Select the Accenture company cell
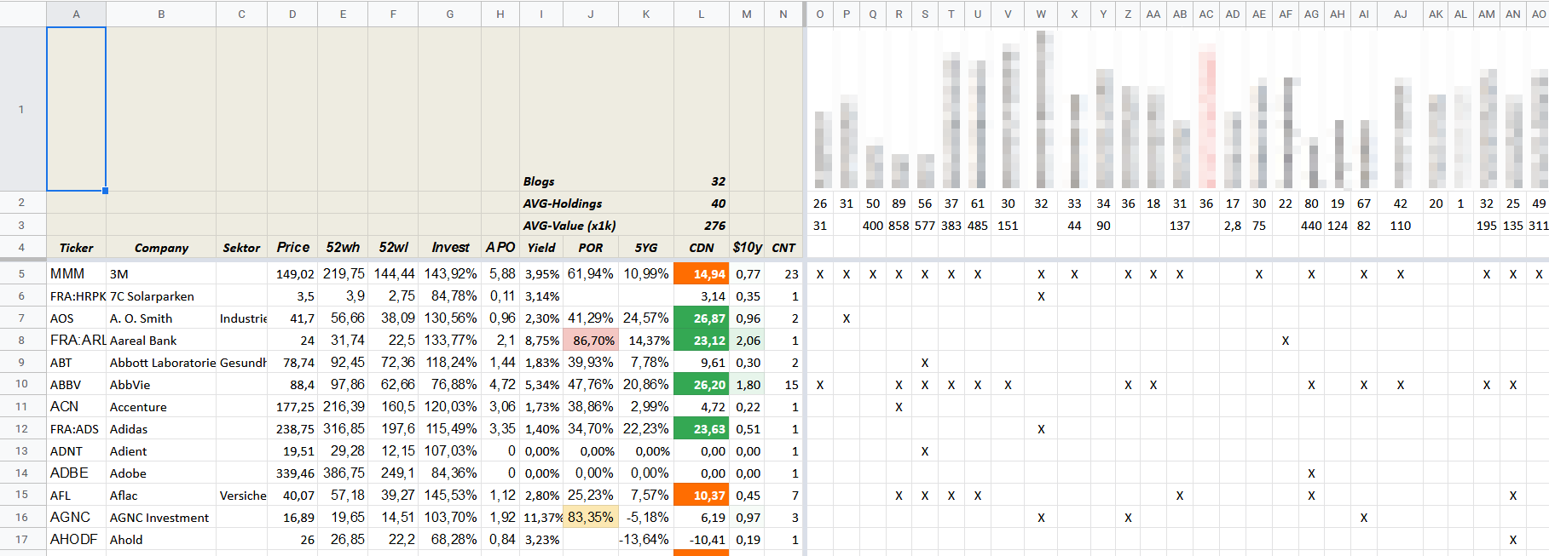The width and height of the screenshot is (1549, 556). [161, 407]
